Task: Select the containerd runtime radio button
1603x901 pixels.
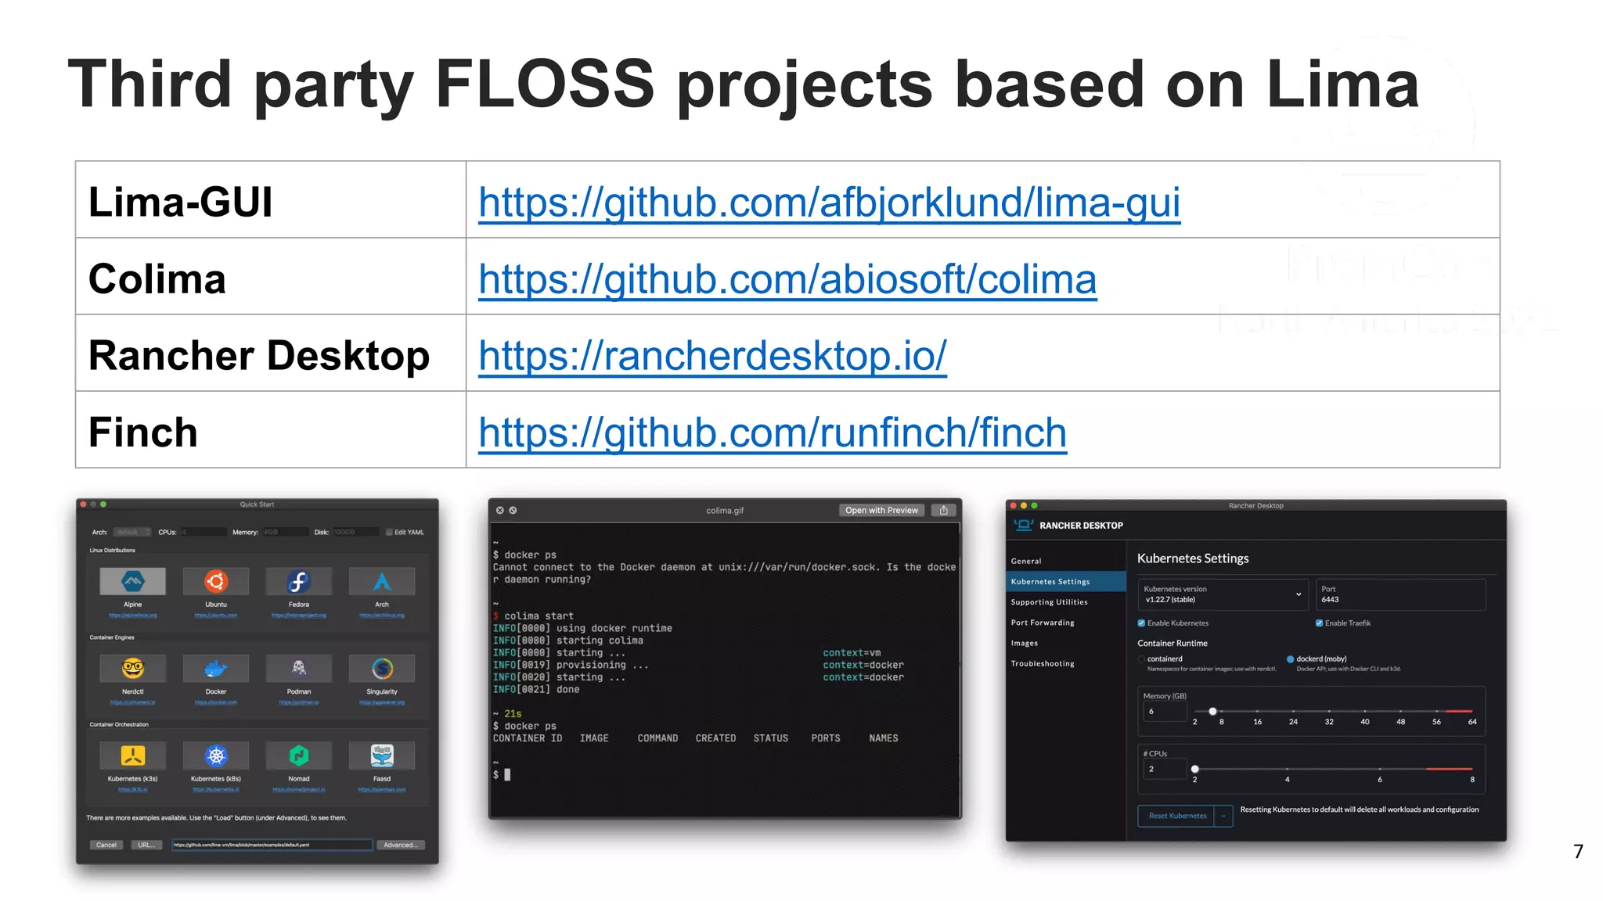Action: (1142, 659)
